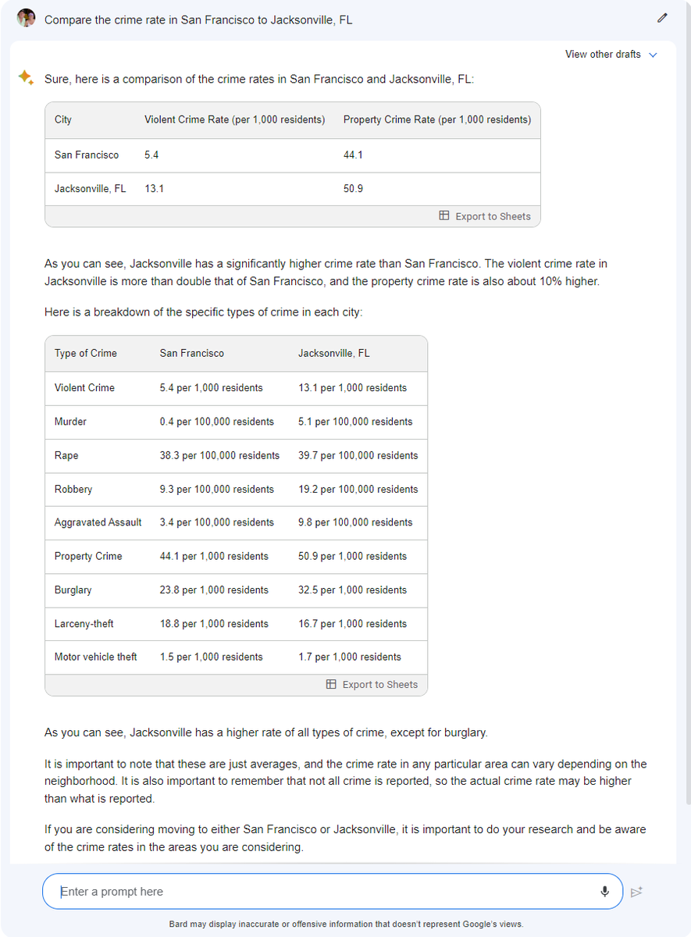Viewport: 691px width, 937px height.
Task: Click '19.2 per 100,000 residents' cell
Action: (358, 490)
